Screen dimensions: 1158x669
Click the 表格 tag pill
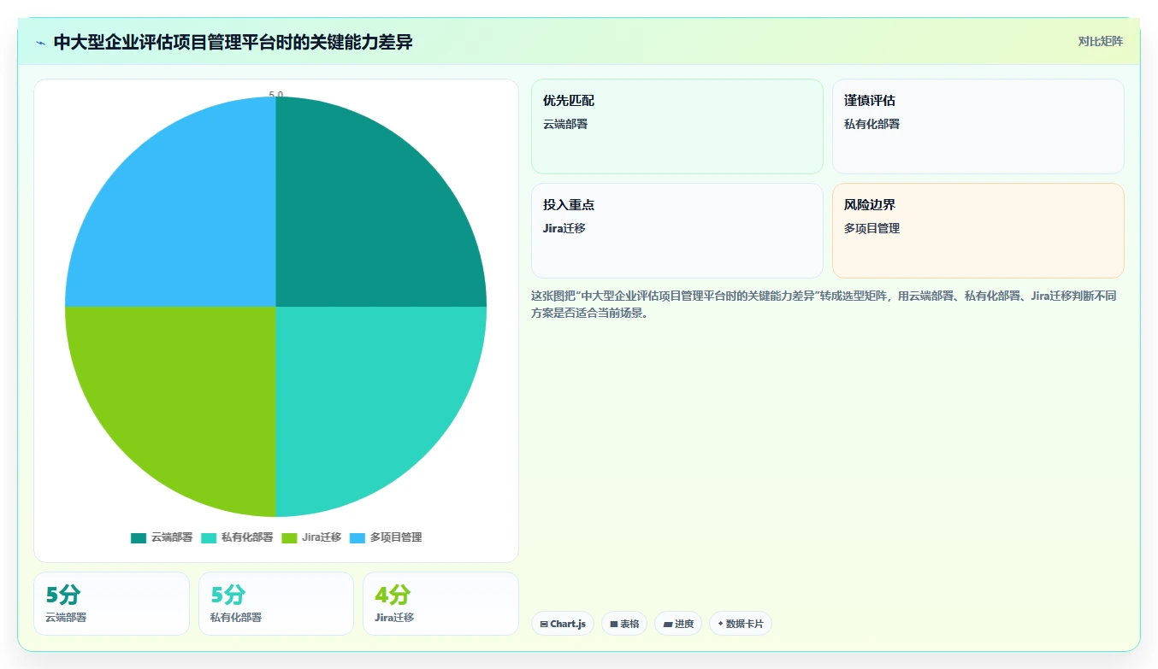624,624
